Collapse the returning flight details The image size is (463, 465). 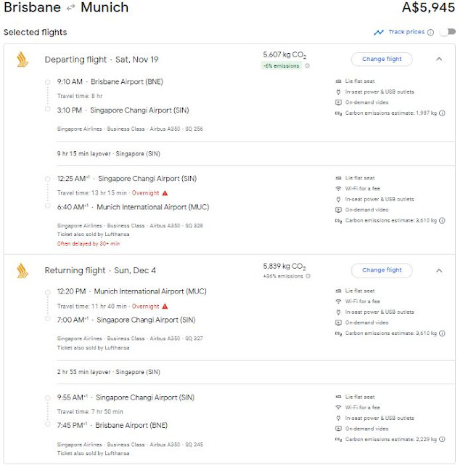pyautogui.click(x=439, y=270)
